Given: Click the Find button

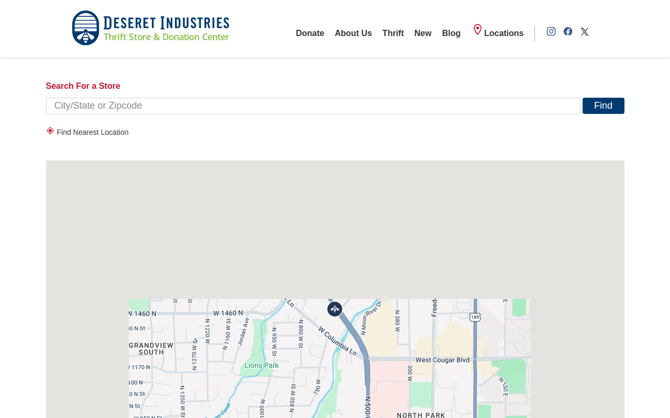Looking at the screenshot, I should pos(603,106).
